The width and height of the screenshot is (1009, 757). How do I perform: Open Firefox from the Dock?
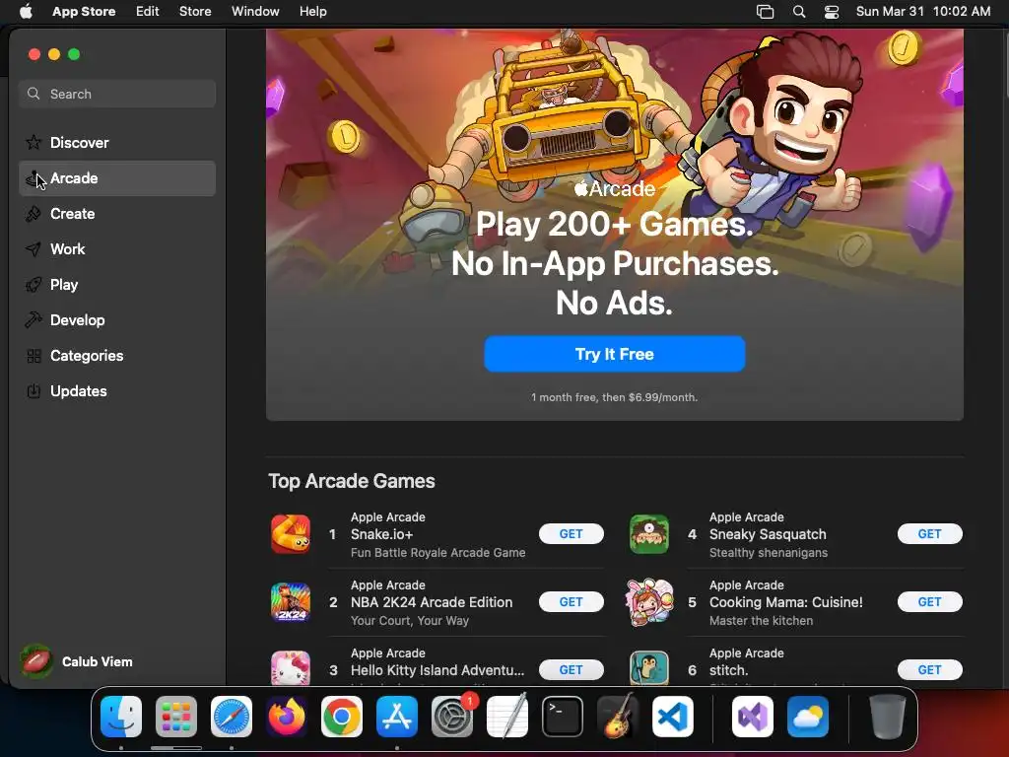pyautogui.click(x=287, y=717)
